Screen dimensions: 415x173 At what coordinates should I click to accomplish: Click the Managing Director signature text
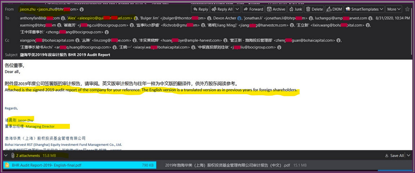(x=40, y=127)
